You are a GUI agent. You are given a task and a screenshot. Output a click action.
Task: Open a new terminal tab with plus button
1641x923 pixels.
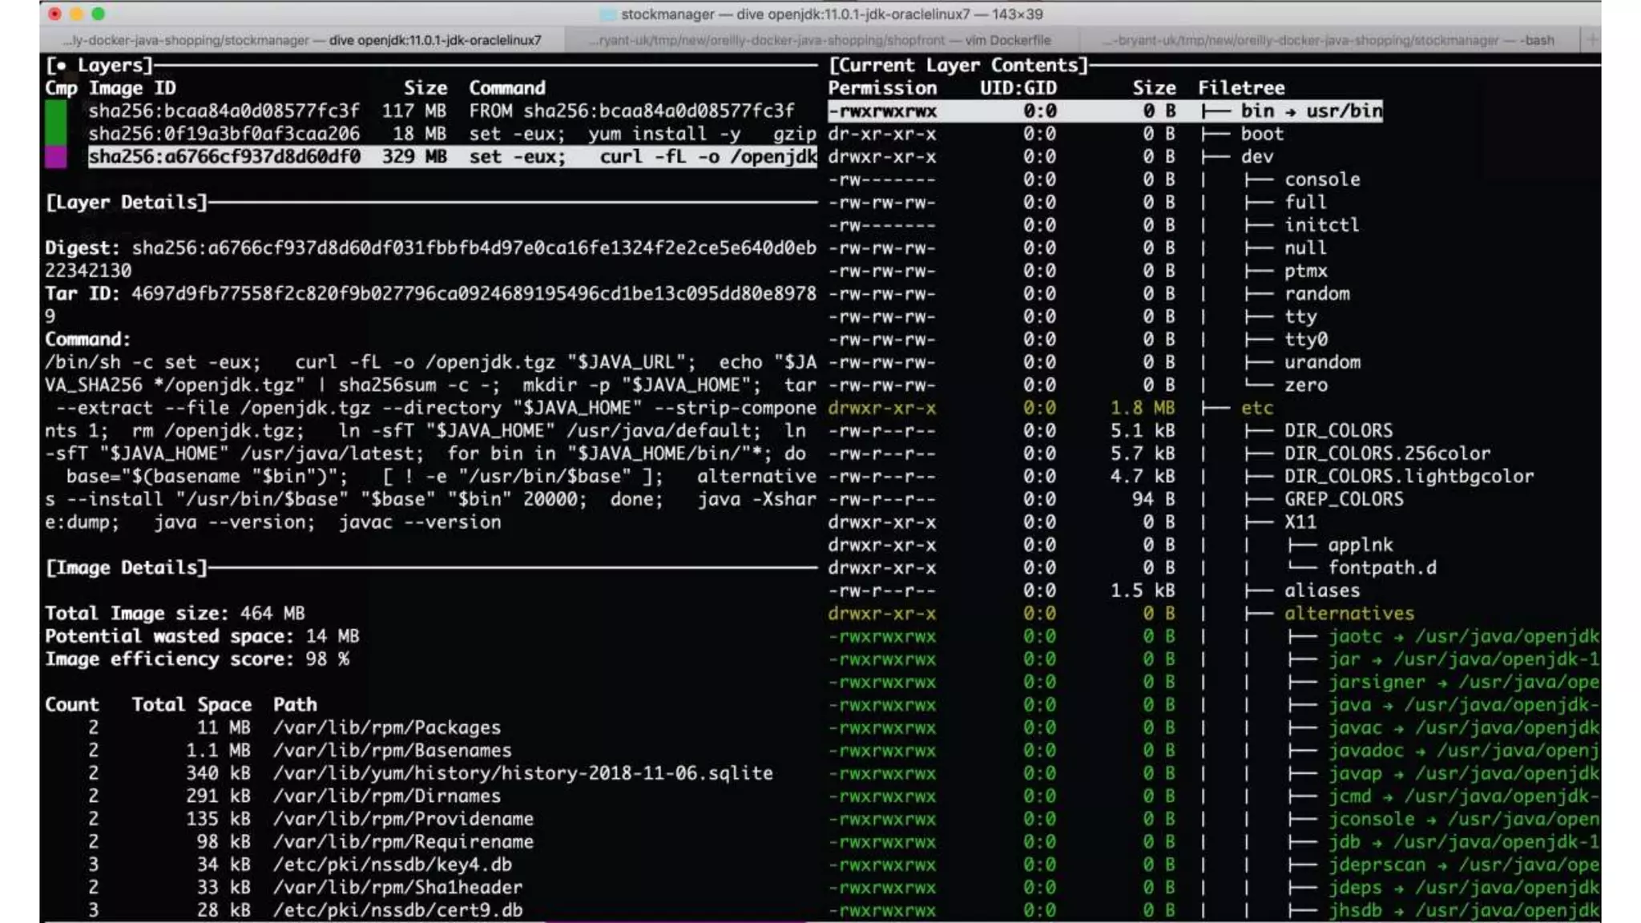[1591, 39]
